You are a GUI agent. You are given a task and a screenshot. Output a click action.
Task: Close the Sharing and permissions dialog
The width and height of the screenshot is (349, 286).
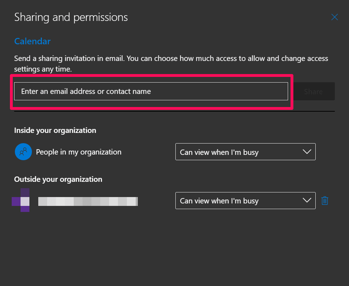pos(334,17)
